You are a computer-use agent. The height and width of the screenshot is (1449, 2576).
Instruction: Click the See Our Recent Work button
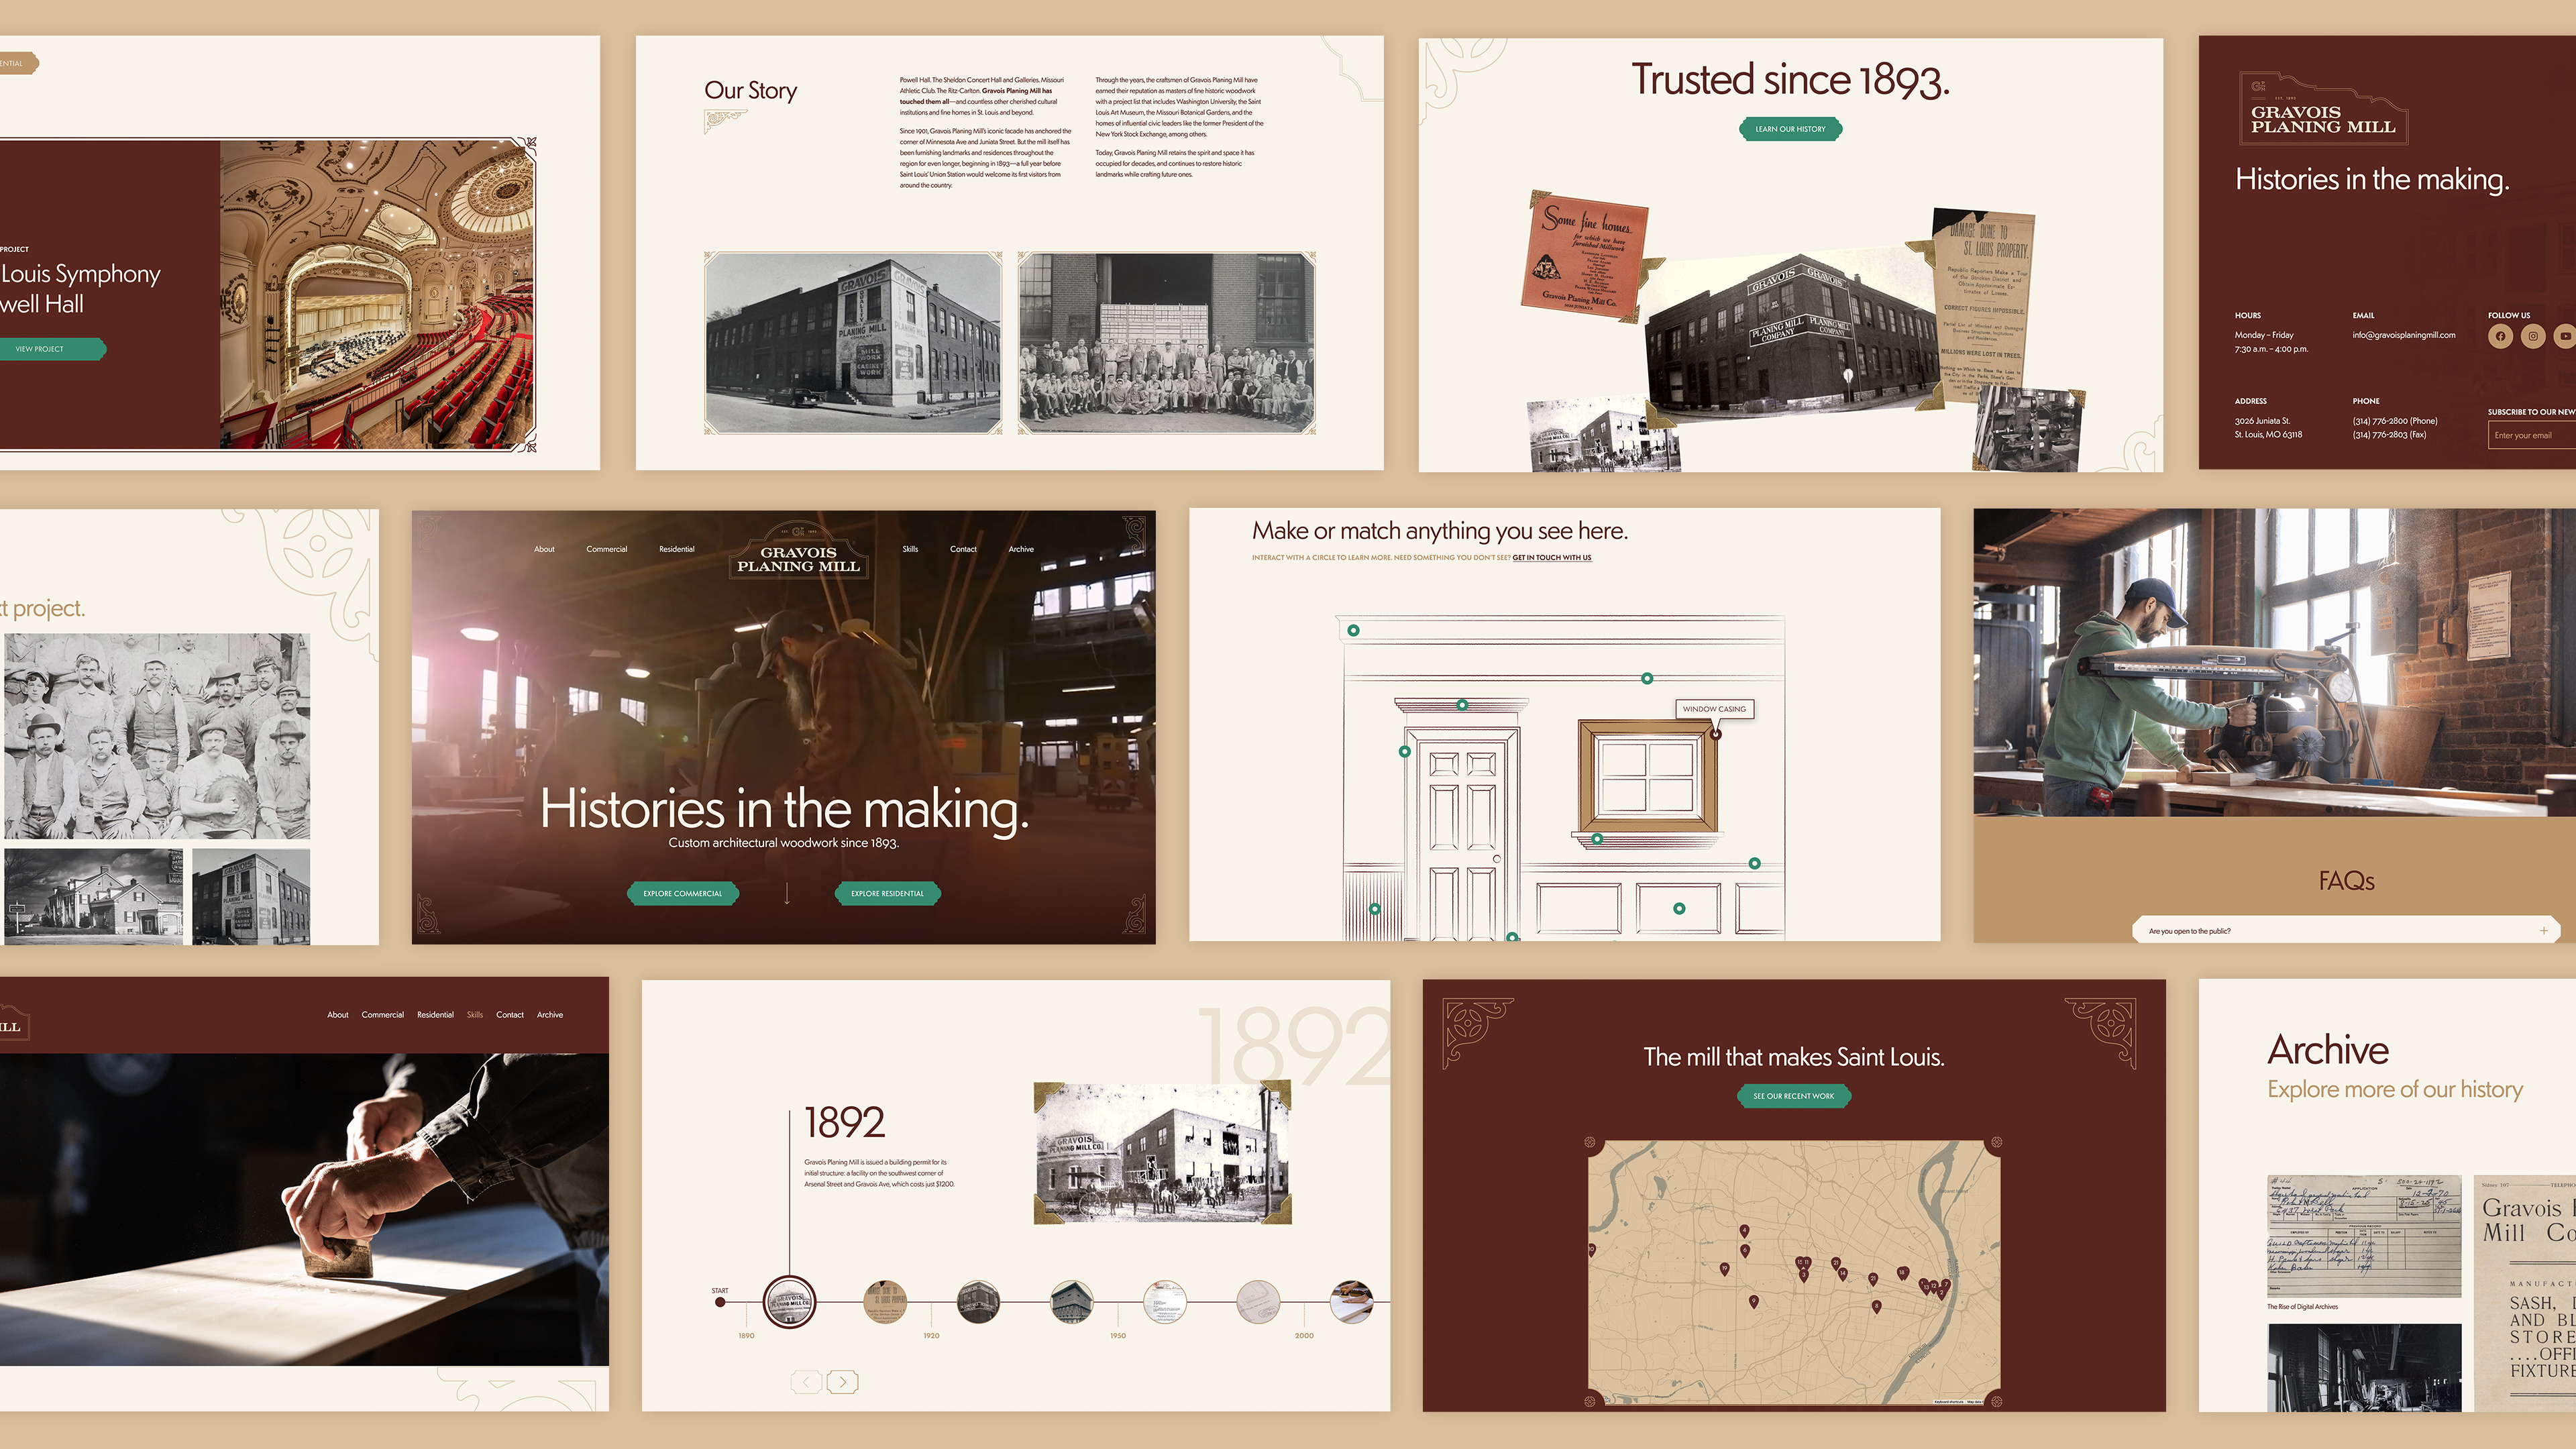(1793, 1096)
